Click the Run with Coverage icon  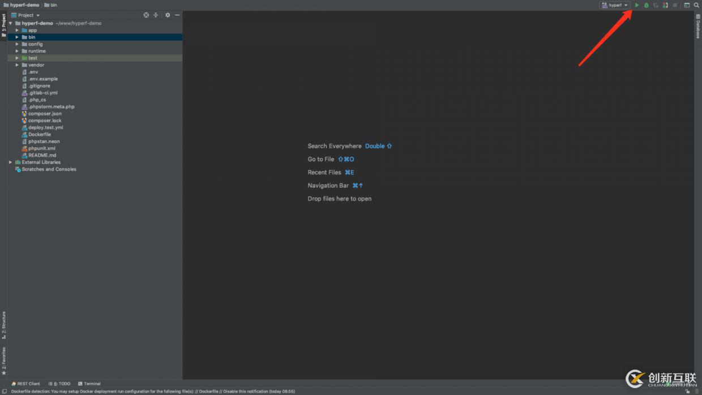[656, 5]
